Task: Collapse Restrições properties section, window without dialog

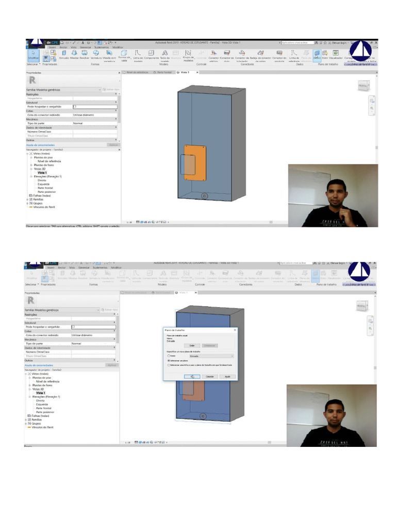Action: pyautogui.click(x=116, y=95)
